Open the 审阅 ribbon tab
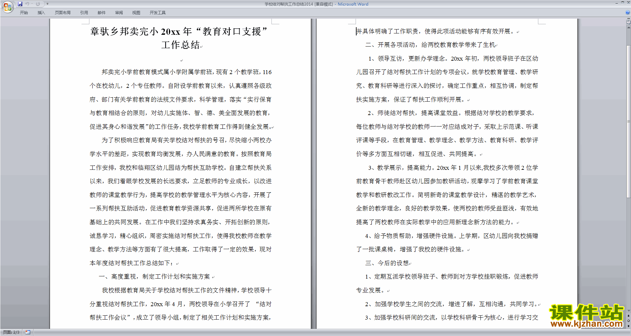This screenshot has height=336, width=631. 119,13
